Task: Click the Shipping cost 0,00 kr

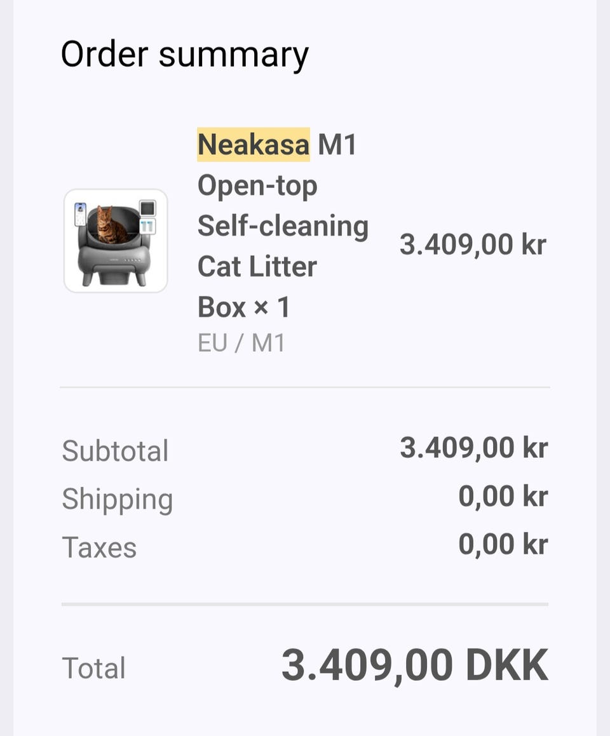Action: (x=503, y=497)
